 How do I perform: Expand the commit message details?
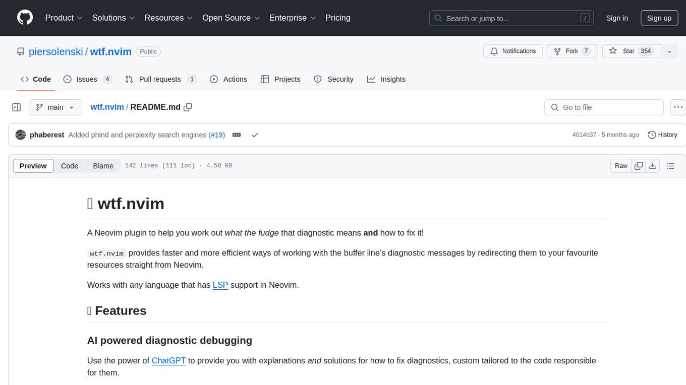(237, 135)
